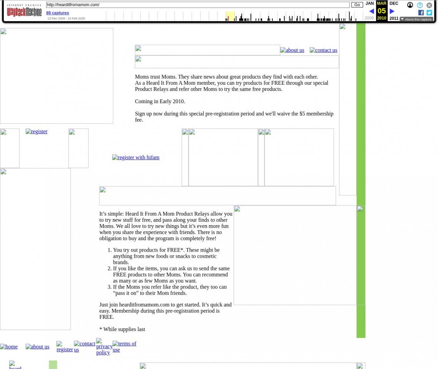Select DEC month capture
This screenshot has width=438, height=369.
(393, 3)
